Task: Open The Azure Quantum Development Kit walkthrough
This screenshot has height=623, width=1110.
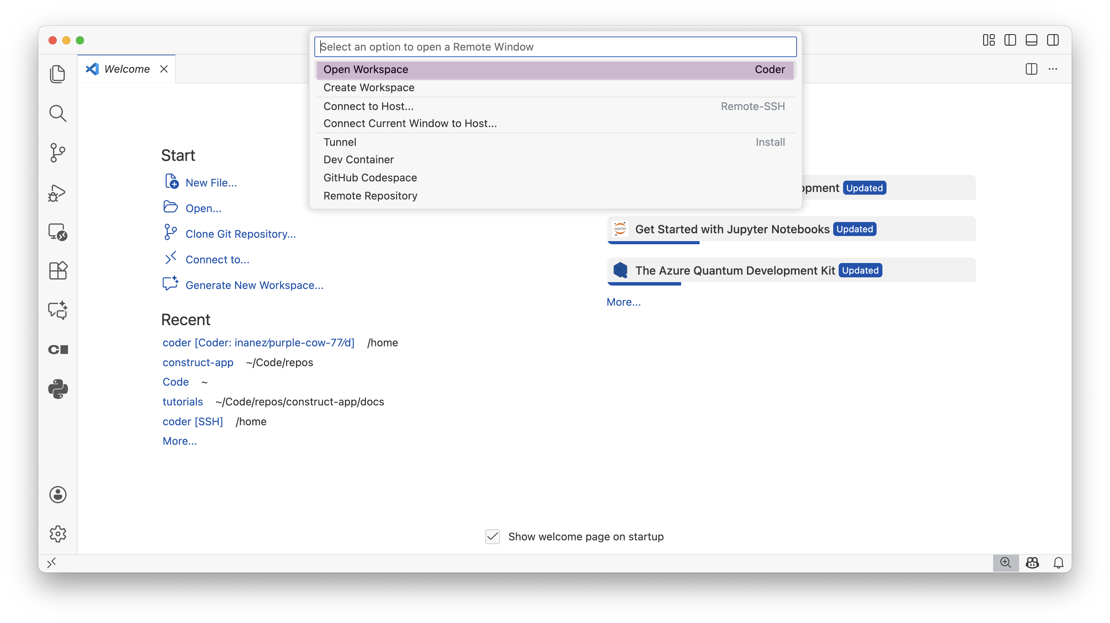Action: [791, 271]
